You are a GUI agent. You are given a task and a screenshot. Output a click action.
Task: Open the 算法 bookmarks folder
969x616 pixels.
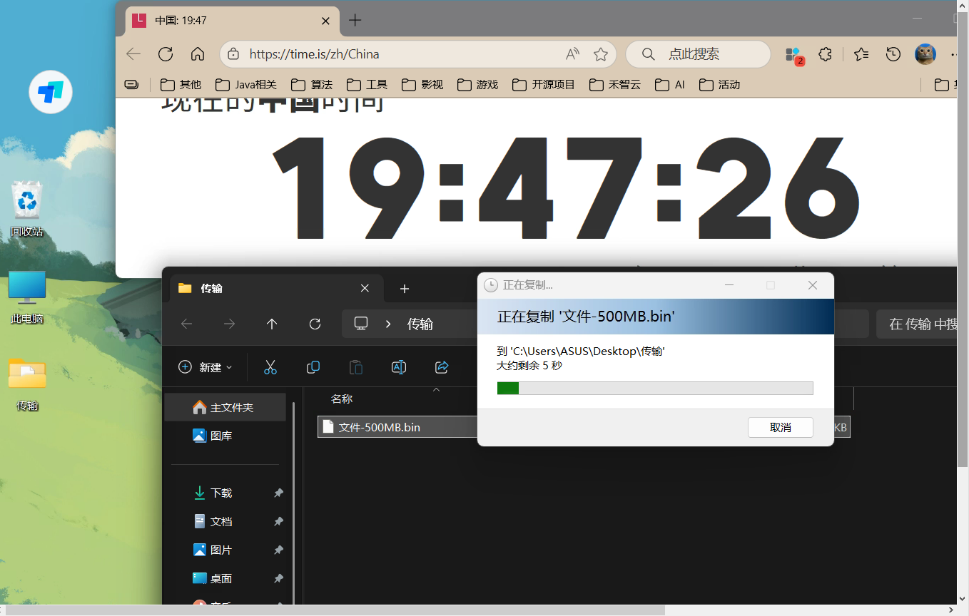click(312, 84)
